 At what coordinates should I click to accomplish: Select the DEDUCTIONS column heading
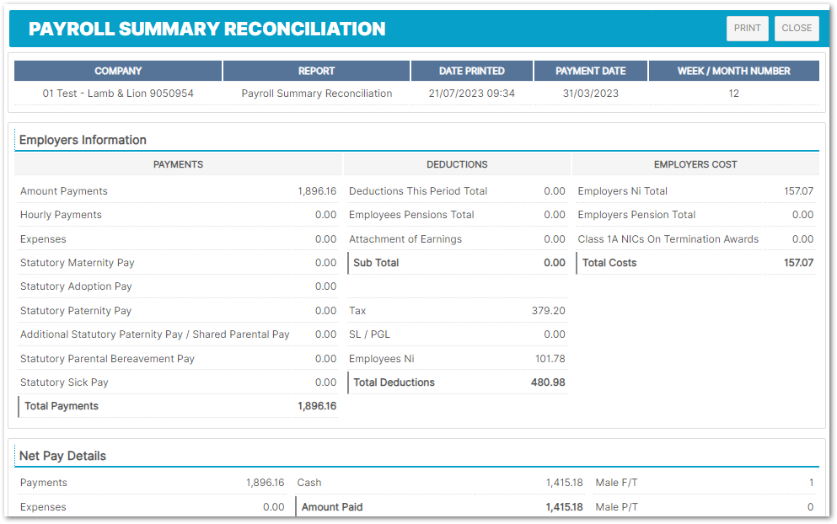point(457,164)
